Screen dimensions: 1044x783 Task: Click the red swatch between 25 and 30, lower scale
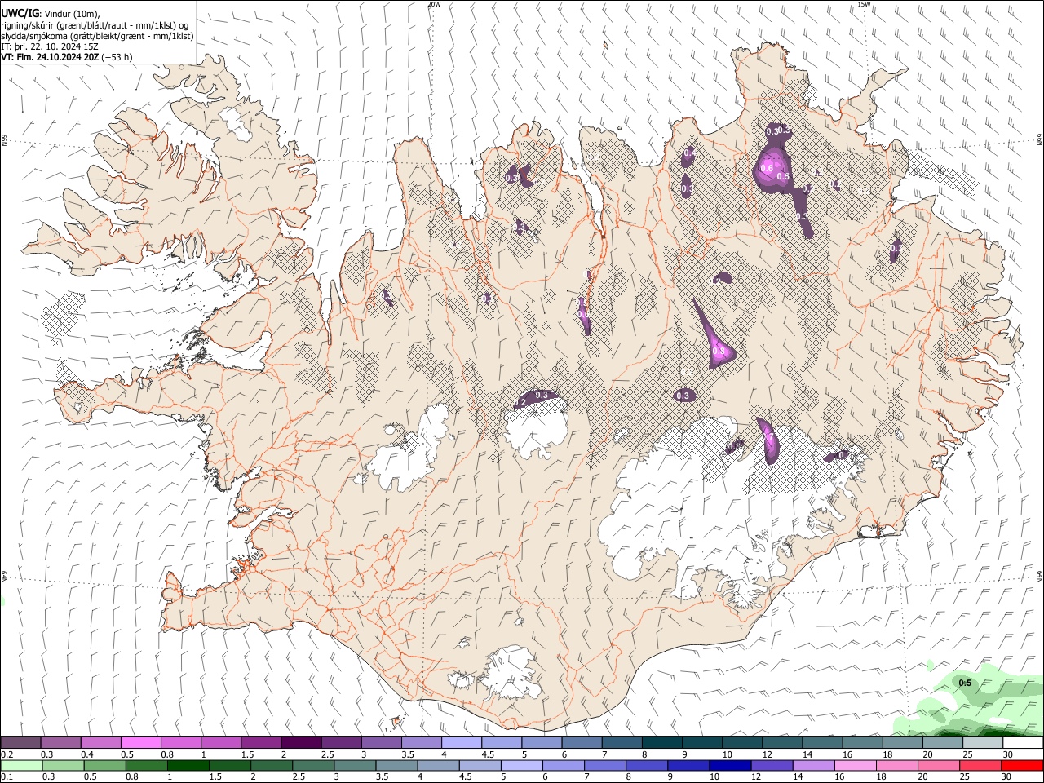[980, 765]
